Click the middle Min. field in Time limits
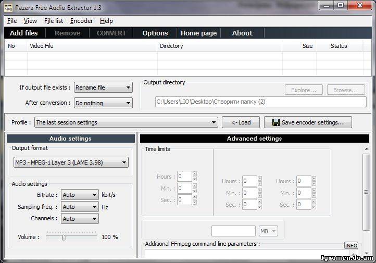 coord(249,193)
